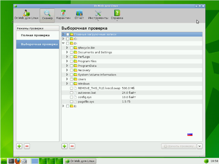Select the Users folder row label
This screenshot has height=164, width=219.
[x=82, y=79]
